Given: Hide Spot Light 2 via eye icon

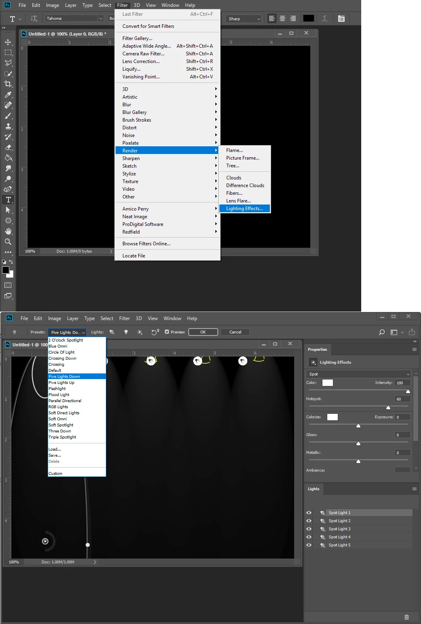Looking at the screenshot, I should coord(309,521).
